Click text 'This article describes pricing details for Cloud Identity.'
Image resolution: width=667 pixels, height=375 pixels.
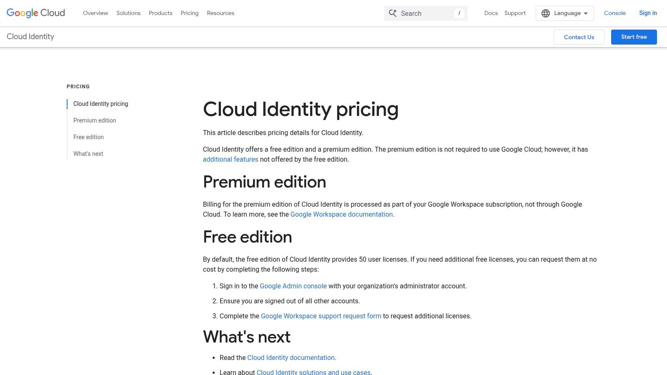click(283, 132)
